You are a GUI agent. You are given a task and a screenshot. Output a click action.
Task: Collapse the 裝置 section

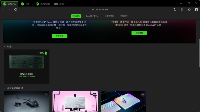click(5, 46)
